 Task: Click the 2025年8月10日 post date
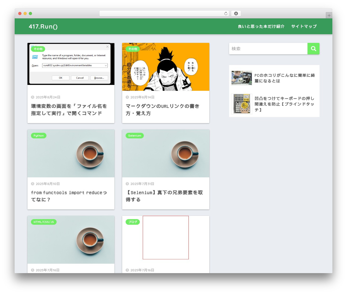(48, 184)
